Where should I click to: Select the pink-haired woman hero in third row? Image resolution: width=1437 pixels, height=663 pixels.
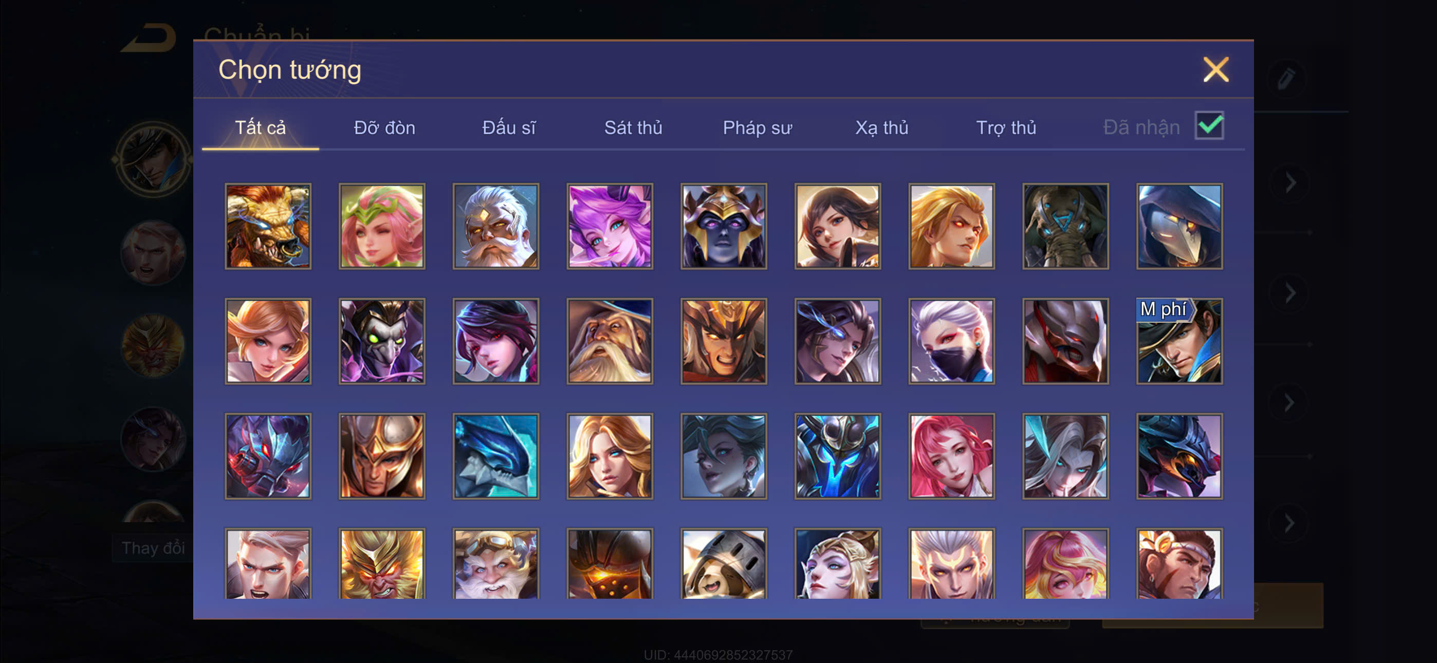coord(952,456)
